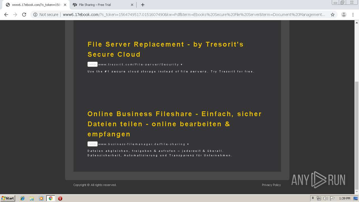
Task: Bookmark this page with star icon
Action: tap(333, 15)
